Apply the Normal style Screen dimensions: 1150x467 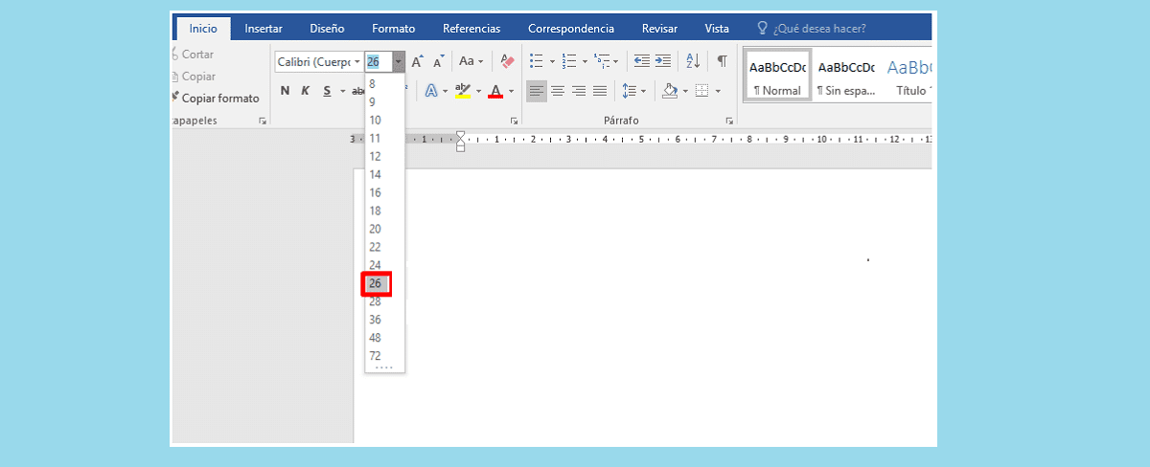point(777,77)
